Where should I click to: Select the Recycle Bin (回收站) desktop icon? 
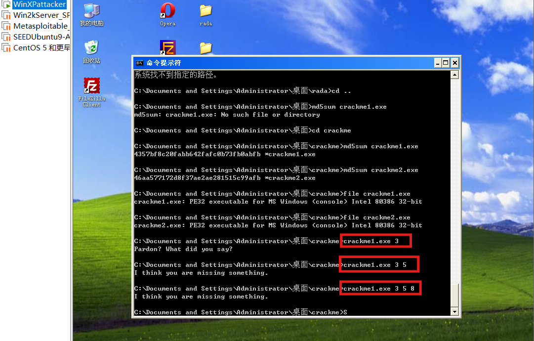click(91, 52)
